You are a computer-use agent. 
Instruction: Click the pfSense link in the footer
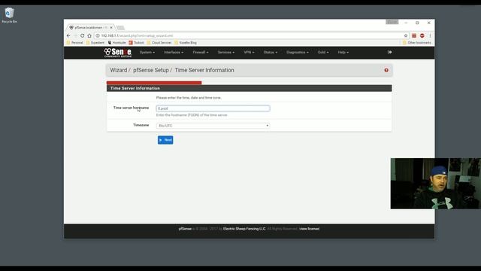pyautogui.click(x=185, y=229)
